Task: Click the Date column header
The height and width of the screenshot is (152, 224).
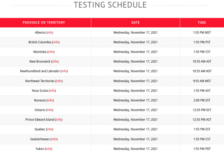Action: pos(135,22)
